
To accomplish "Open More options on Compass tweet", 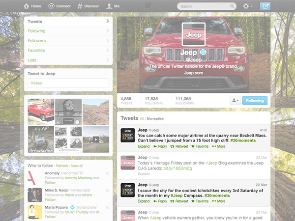I will 218,201.
